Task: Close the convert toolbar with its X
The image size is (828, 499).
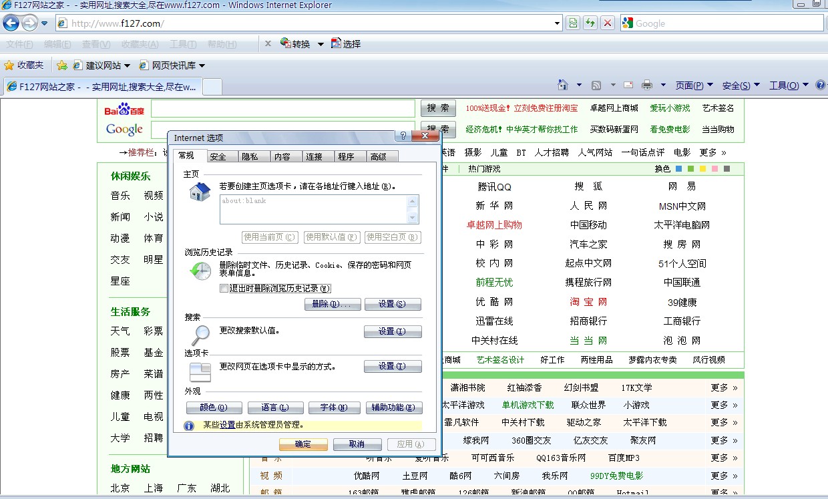Action: [268, 43]
